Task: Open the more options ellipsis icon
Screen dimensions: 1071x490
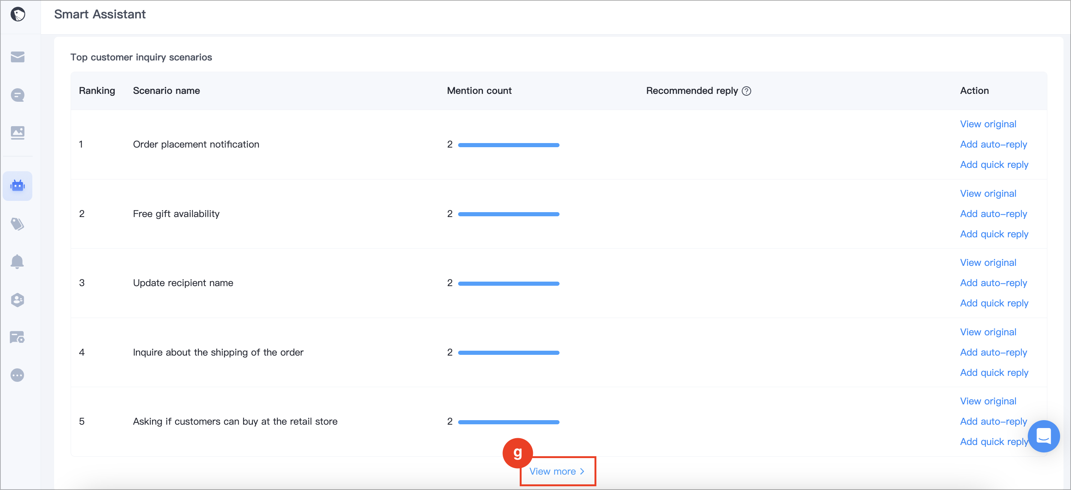Action: pos(17,375)
